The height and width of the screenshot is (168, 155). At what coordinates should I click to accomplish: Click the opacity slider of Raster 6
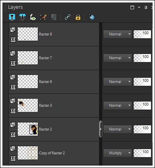coord(142,82)
